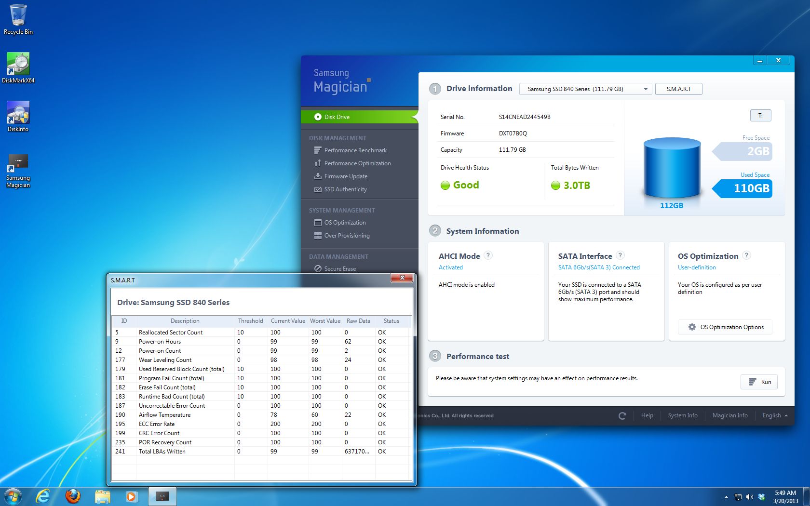
Task: Select the Airflow Temperature row
Action: (x=261, y=415)
